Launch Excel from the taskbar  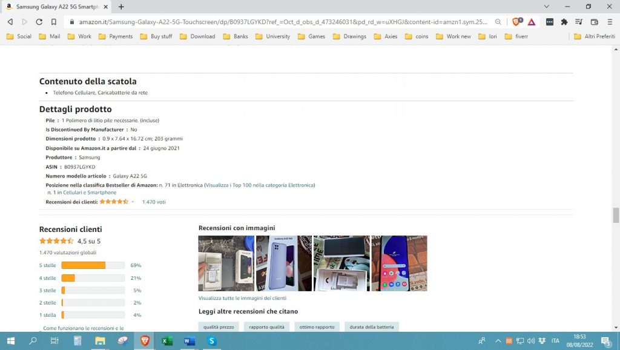[167, 341]
